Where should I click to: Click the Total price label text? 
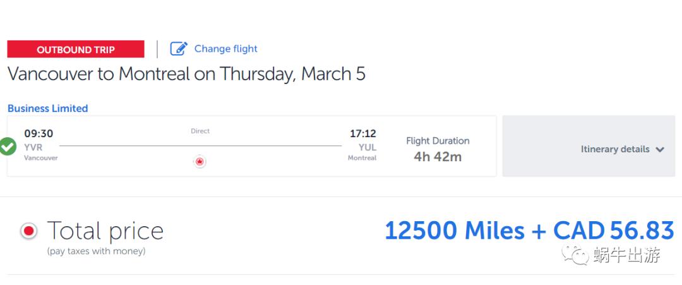105,231
